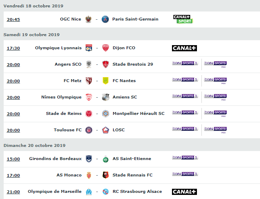Click the Paris Saint-Germain club crest

[105, 19]
